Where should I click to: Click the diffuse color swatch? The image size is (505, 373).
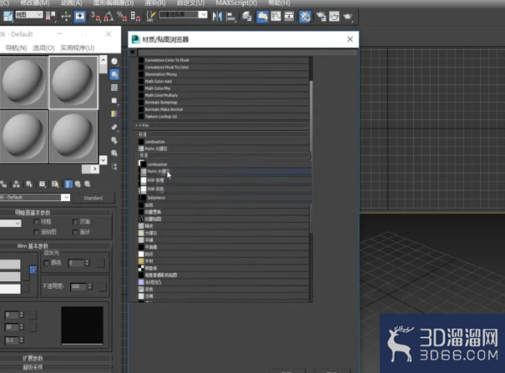point(10,276)
